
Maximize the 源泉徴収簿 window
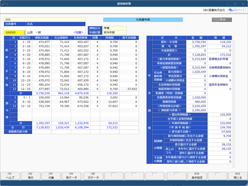click(x=235, y=4)
